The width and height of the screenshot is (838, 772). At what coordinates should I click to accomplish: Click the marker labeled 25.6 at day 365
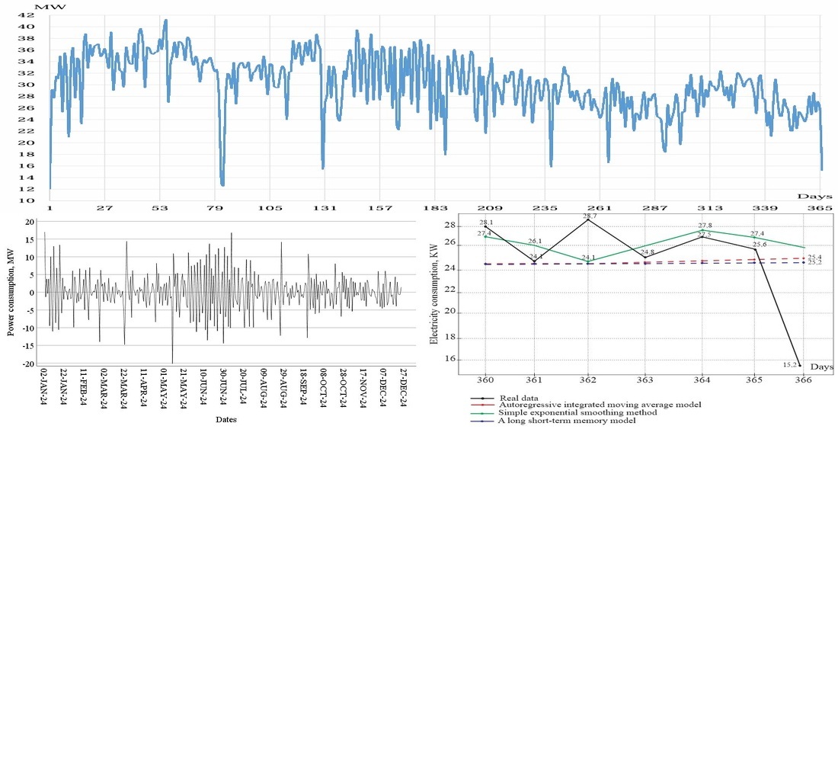tap(754, 251)
